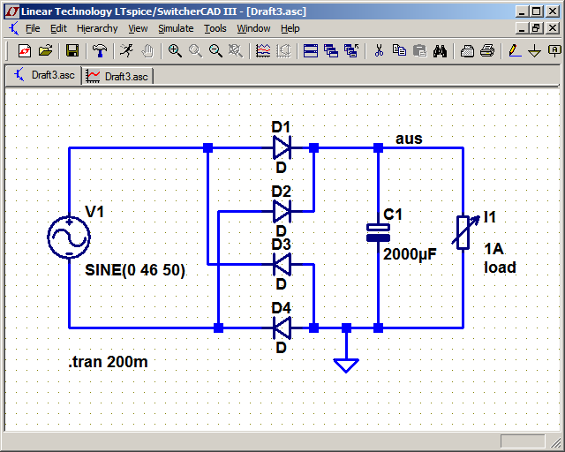Tile windows horizontally icon
565x452 pixels.
(x=311, y=51)
